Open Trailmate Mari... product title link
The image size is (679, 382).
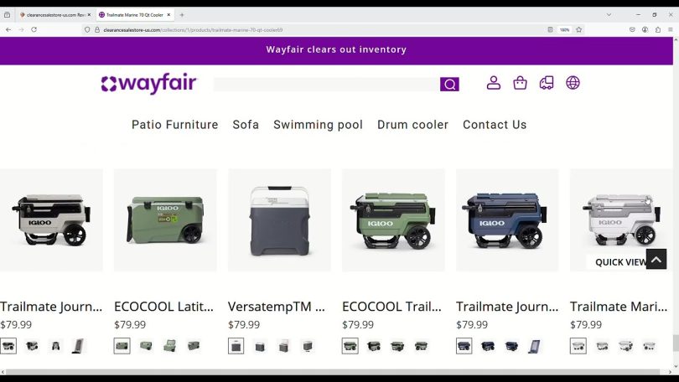619,307
